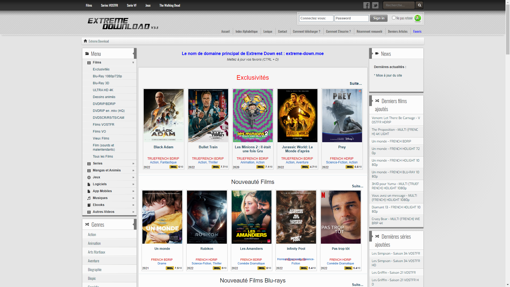
Task: Expand the Logiciels menu arrow
Action: (133, 184)
